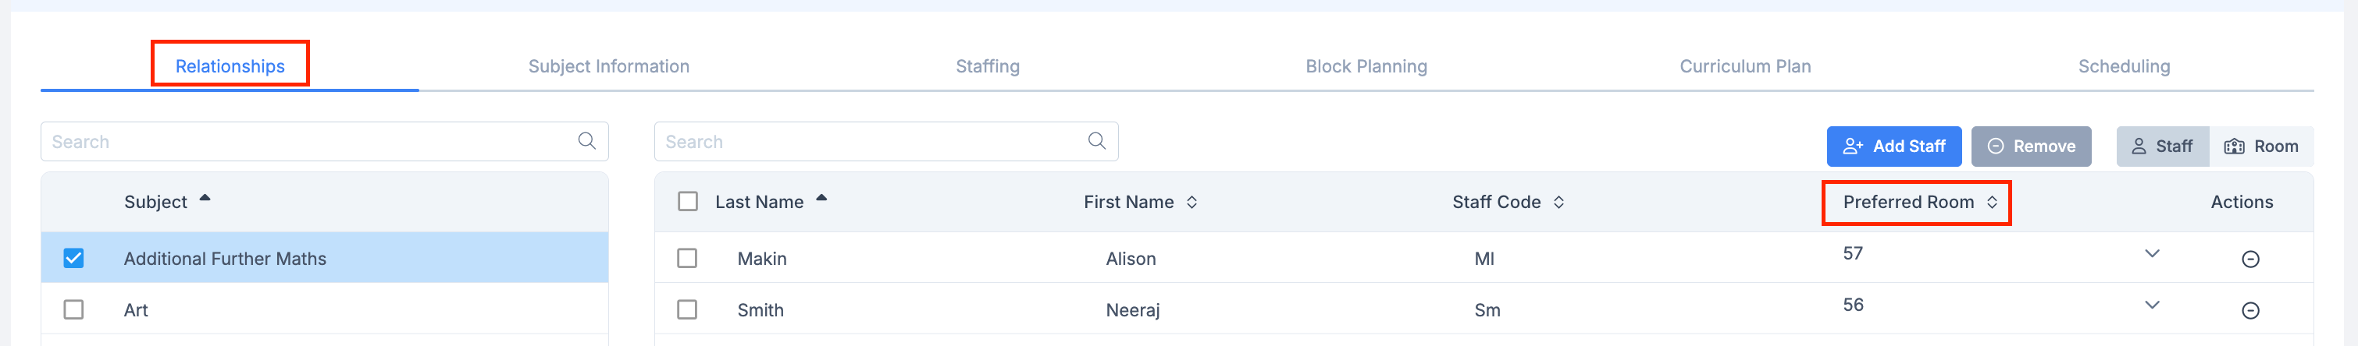Switch view to Room toggle
The width and height of the screenshot is (2358, 346).
point(2261,147)
